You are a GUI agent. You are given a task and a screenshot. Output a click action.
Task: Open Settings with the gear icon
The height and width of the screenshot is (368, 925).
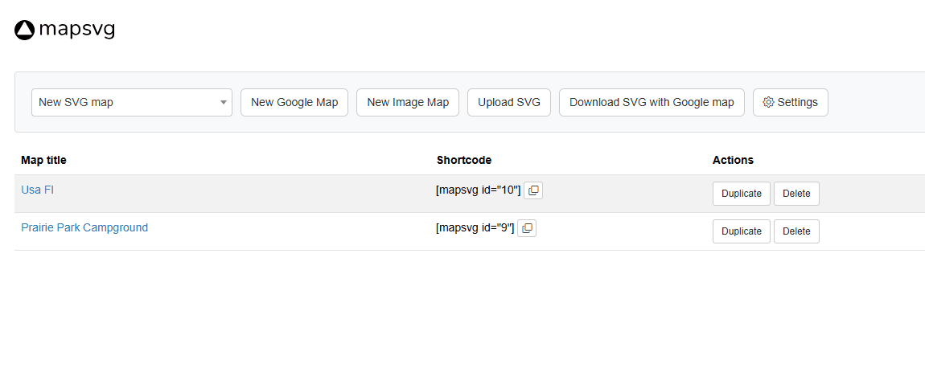790,103
